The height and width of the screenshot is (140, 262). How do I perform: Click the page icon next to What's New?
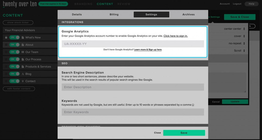pos(23,37)
